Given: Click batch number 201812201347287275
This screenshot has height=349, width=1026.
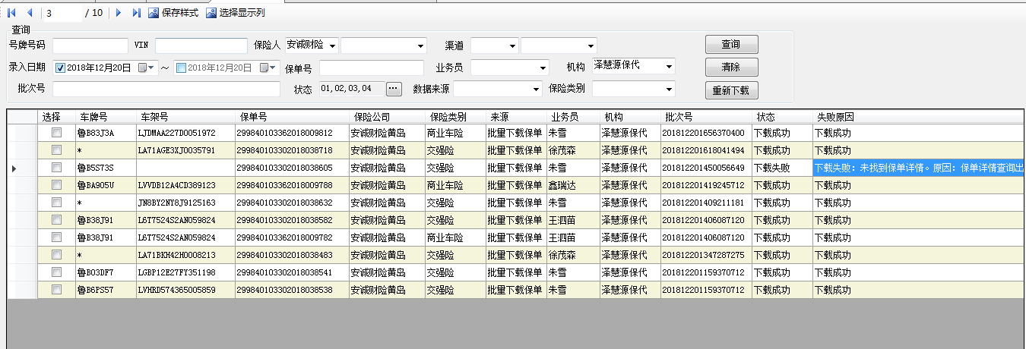Looking at the screenshot, I should pyautogui.click(x=706, y=255).
